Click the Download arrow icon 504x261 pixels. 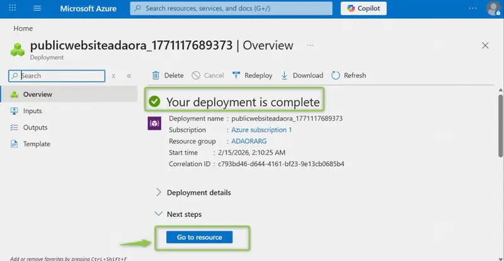tap(285, 75)
